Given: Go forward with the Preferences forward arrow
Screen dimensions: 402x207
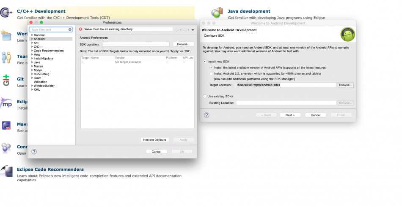Looking at the screenshot, I should click(185, 30).
